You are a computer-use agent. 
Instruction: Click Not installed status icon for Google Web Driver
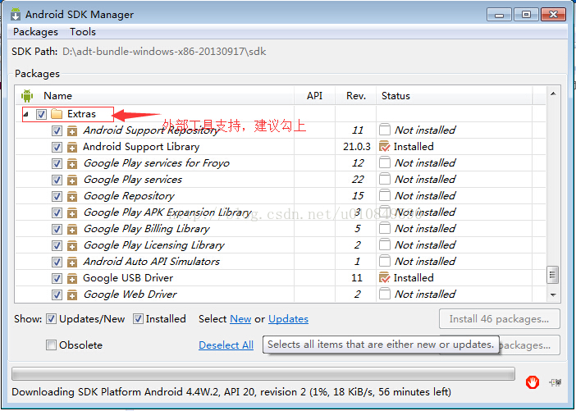pos(385,294)
